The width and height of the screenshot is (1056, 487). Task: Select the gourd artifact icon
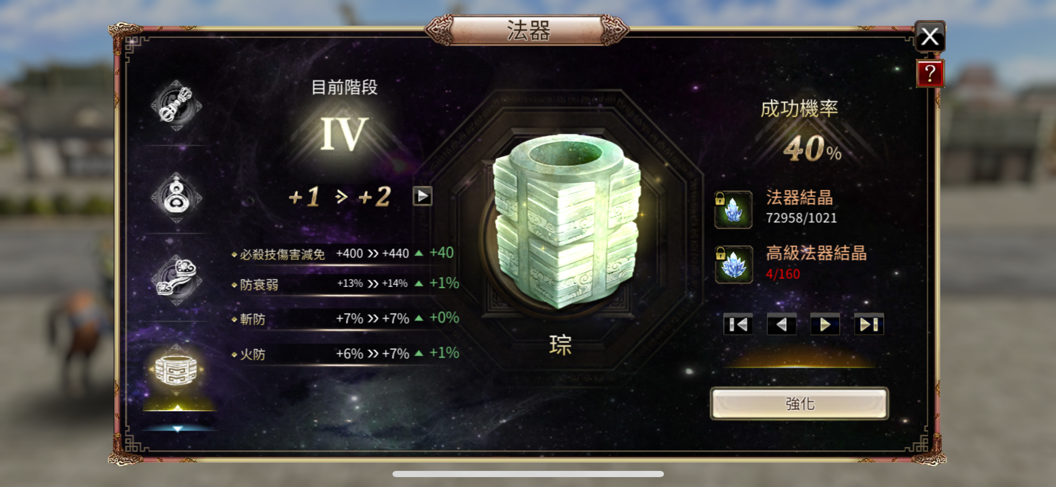[x=176, y=197]
